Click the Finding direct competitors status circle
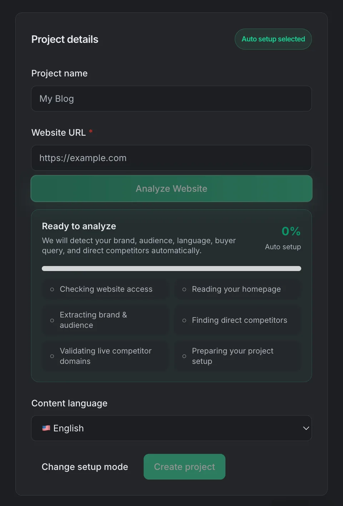The height and width of the screenshot is (506, 343). click(184, 320)
